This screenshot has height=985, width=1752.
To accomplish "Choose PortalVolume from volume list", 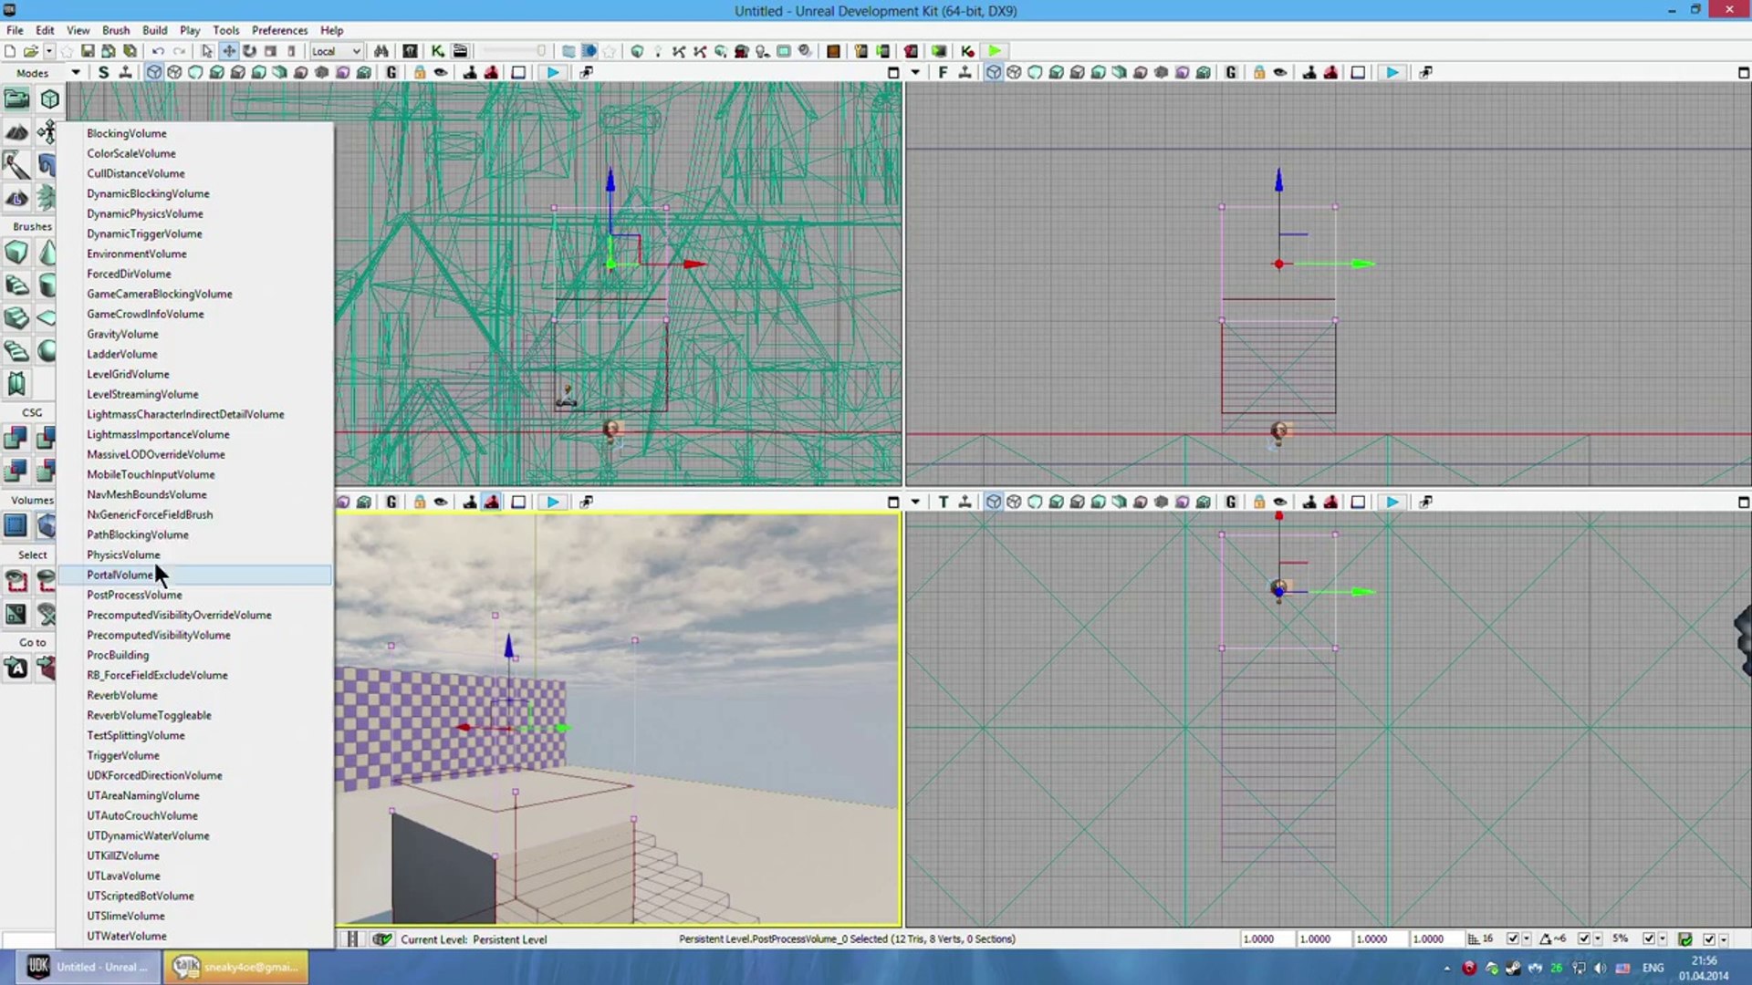I will click(195, 575).
